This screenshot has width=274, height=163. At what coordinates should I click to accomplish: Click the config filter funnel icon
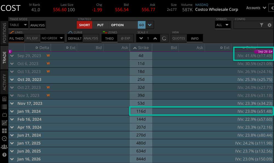click(262, 25)
